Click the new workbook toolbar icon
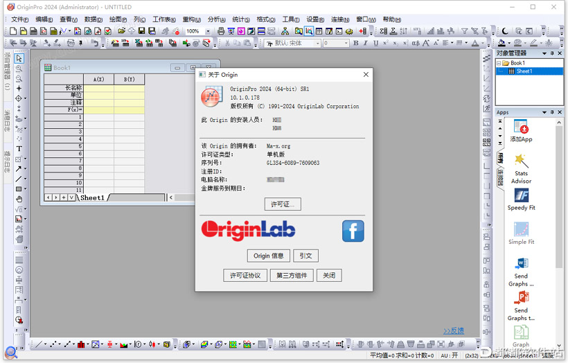 (x=33, y=31)
